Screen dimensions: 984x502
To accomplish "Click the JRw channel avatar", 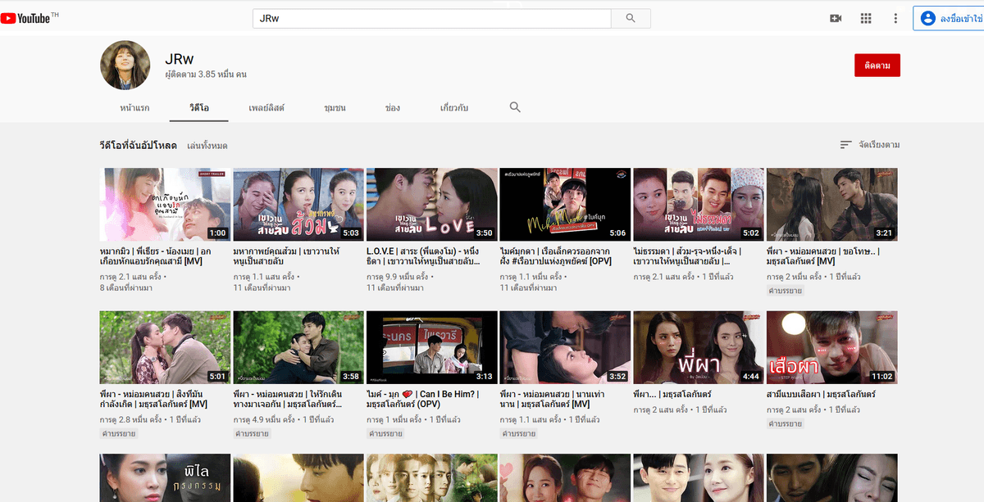I will click(125, 65).
